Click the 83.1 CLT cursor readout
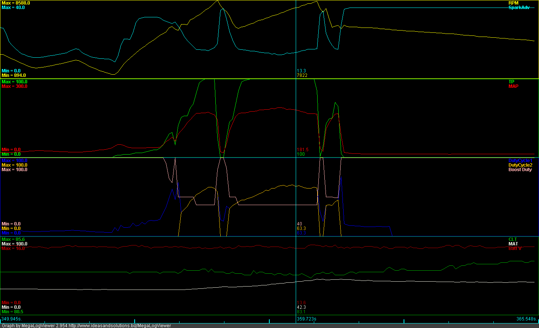 pos(301,312)
